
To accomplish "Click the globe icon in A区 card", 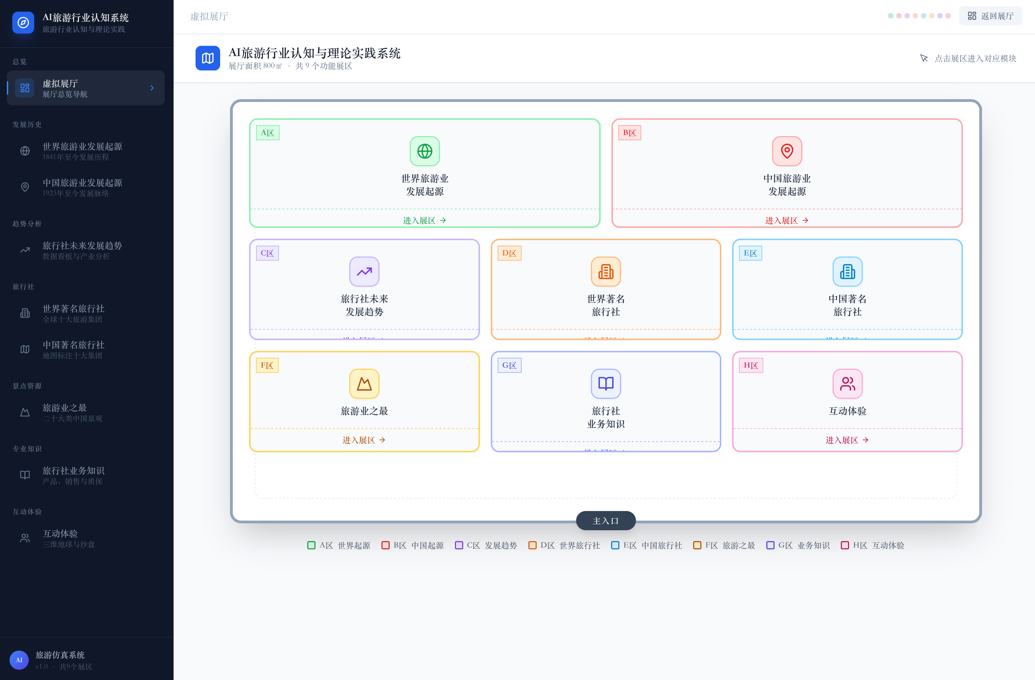I will (425, 151).
